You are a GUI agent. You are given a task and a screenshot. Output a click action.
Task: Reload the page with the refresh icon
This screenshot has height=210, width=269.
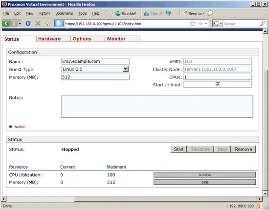pos(28,24)
